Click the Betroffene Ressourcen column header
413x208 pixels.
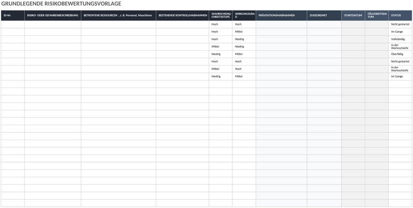click(x=119, y=15)
